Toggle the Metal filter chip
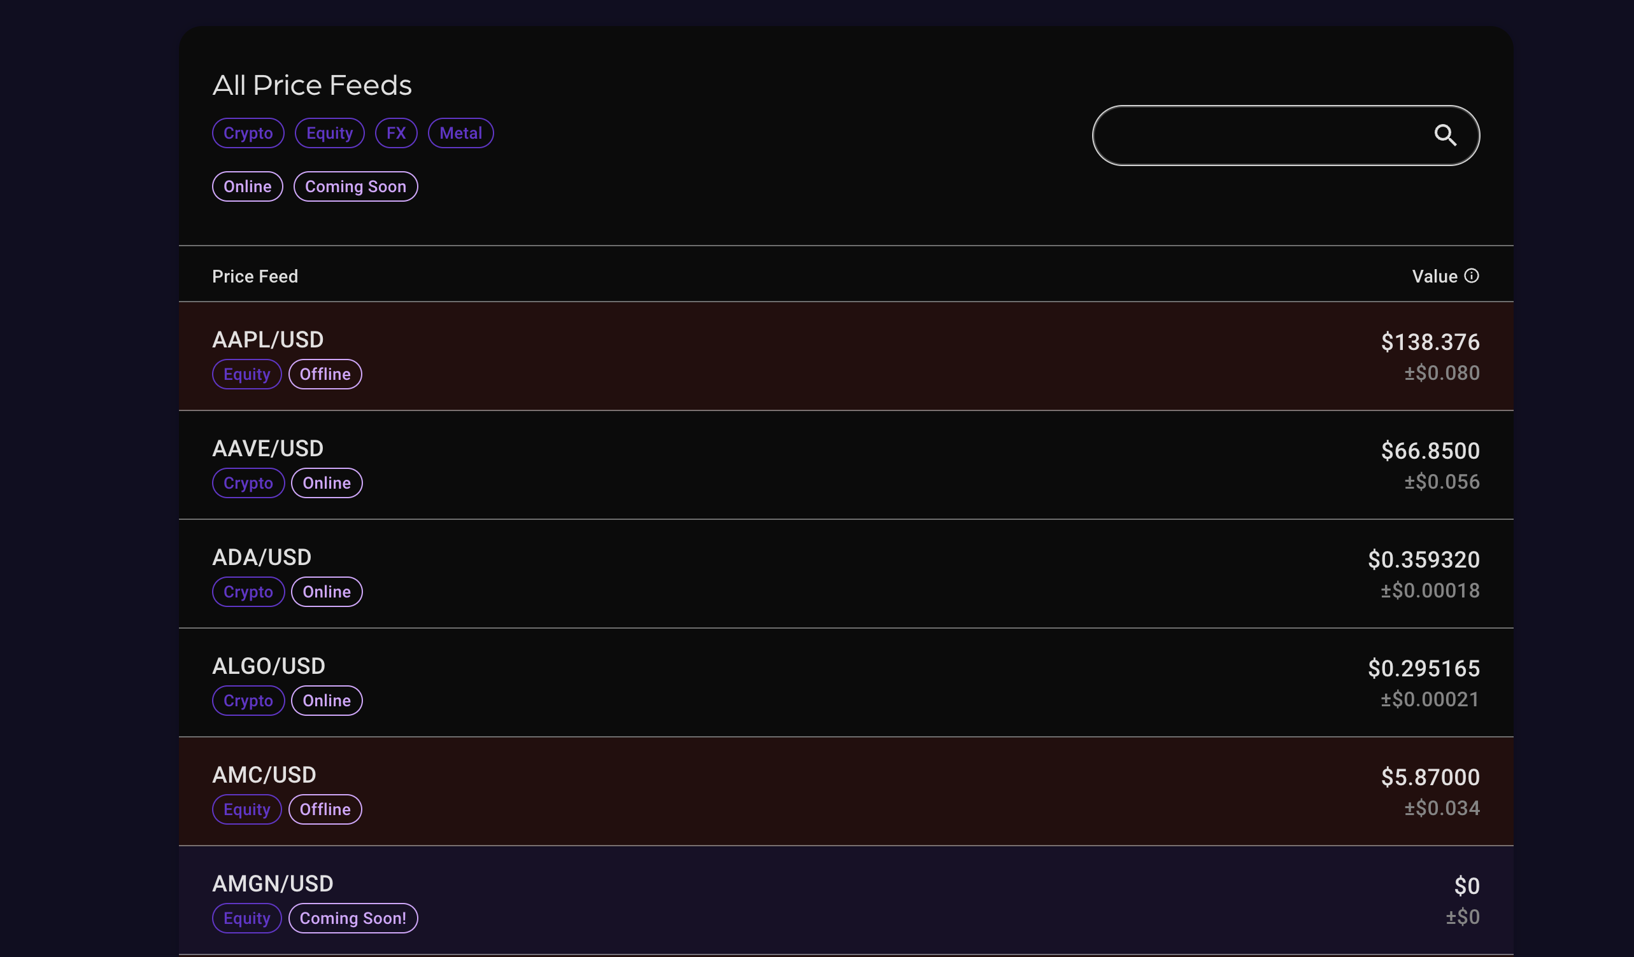 460,134
